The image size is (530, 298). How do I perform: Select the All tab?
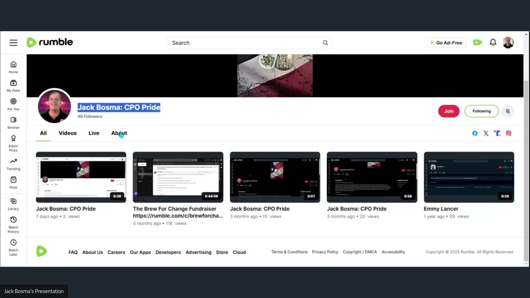pos(43,133)
